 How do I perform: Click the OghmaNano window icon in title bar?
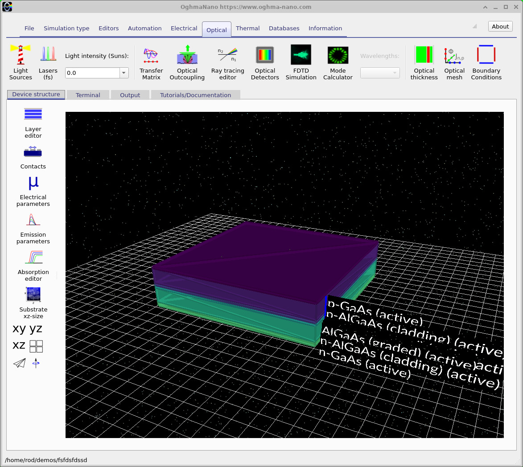click(7, 7)
